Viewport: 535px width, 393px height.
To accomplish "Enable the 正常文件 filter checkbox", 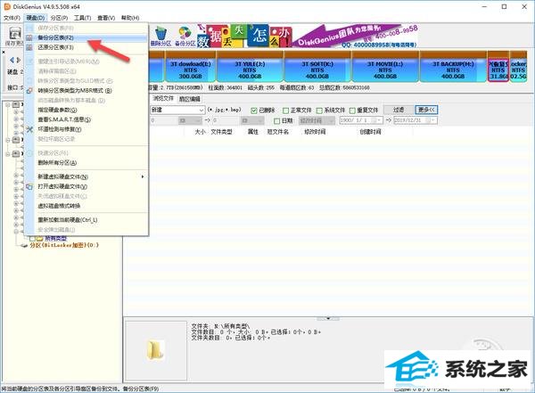I will (286, 111).
